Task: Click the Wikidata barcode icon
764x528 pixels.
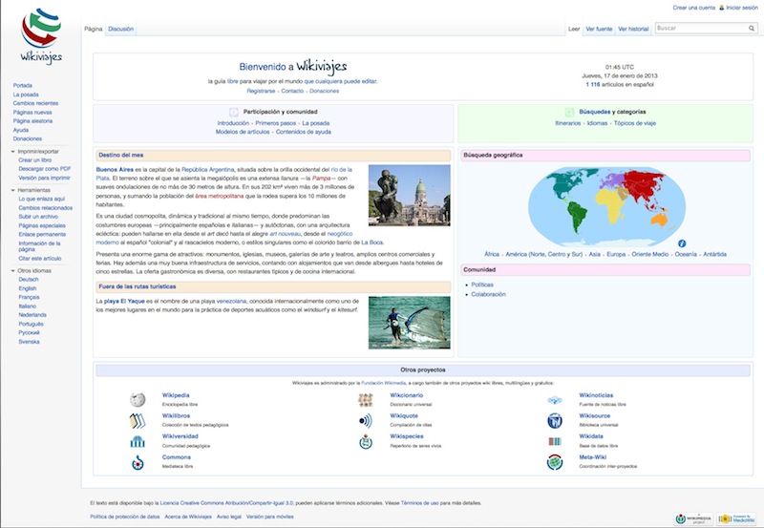Action: [x=555, y=442]
